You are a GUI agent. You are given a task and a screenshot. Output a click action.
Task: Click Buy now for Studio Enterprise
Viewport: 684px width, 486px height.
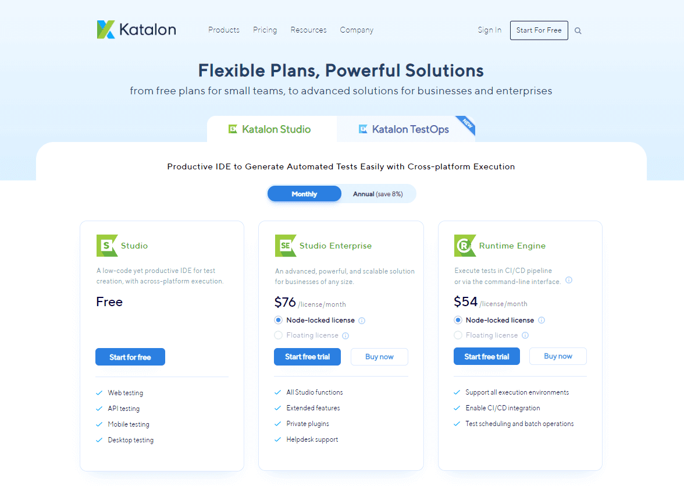(x=379, y=357)
